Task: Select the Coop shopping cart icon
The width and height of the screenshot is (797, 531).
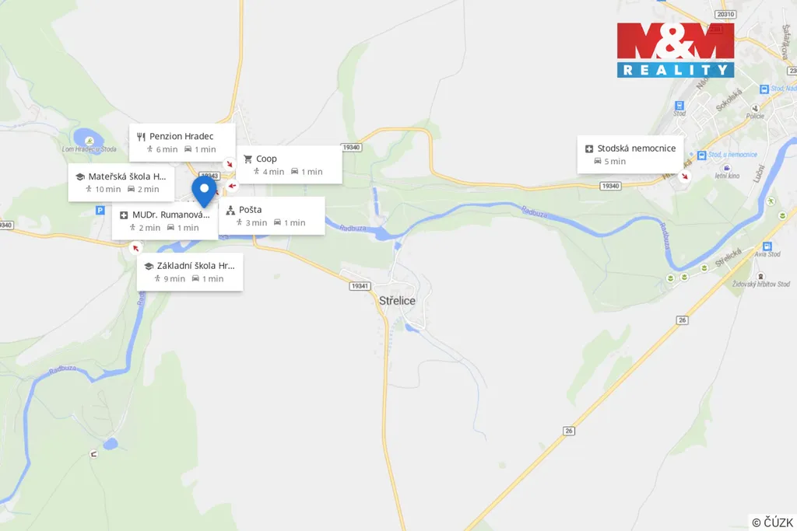Action: 248,159
